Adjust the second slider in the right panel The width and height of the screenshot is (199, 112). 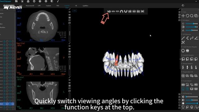[192, 27]
